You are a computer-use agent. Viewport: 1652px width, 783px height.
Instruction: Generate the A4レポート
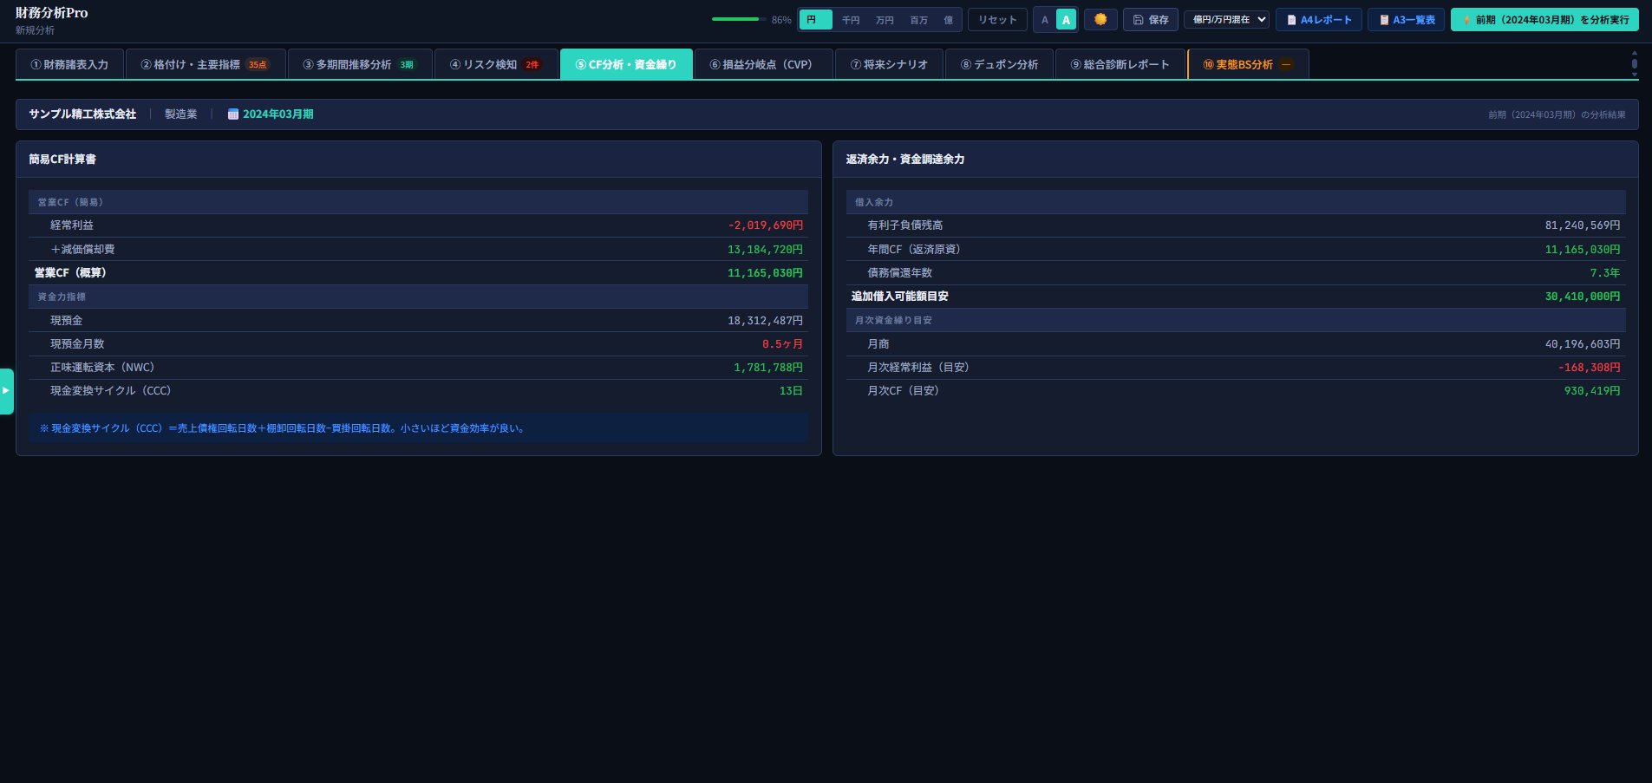pyautogui.click(x=1319, y=20)
